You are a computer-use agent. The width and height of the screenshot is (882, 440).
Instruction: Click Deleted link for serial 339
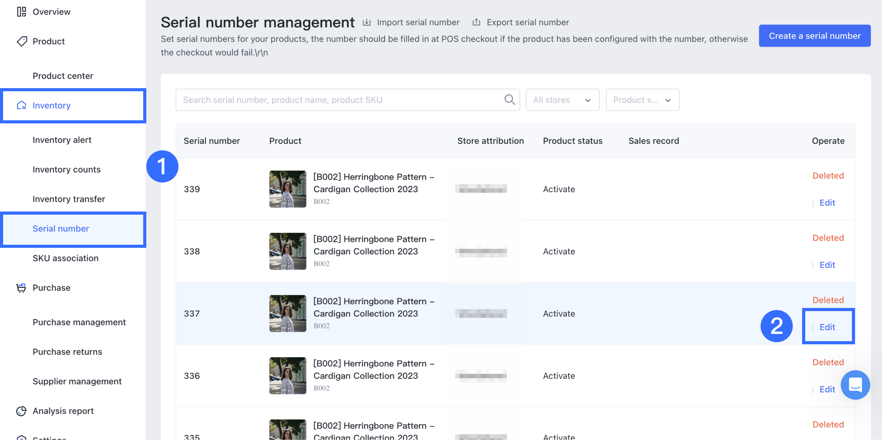pyautogui.click(x=828, y=175)
